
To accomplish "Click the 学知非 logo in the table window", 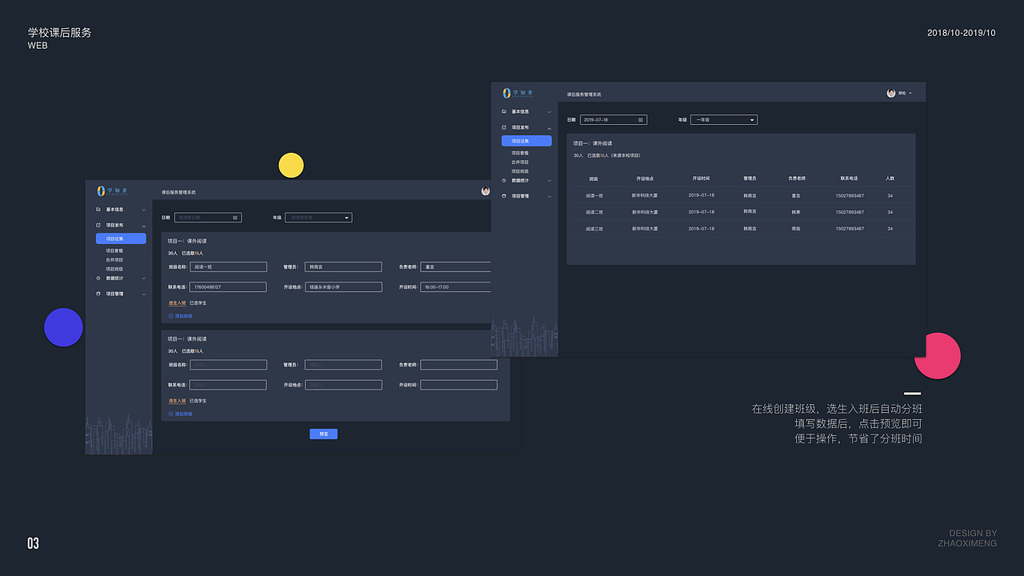I will click(518, 94).
